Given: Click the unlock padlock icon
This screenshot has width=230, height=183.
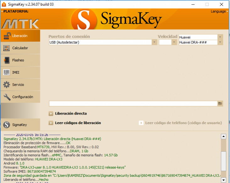Looking at the screenshot, I should point(7,36).
